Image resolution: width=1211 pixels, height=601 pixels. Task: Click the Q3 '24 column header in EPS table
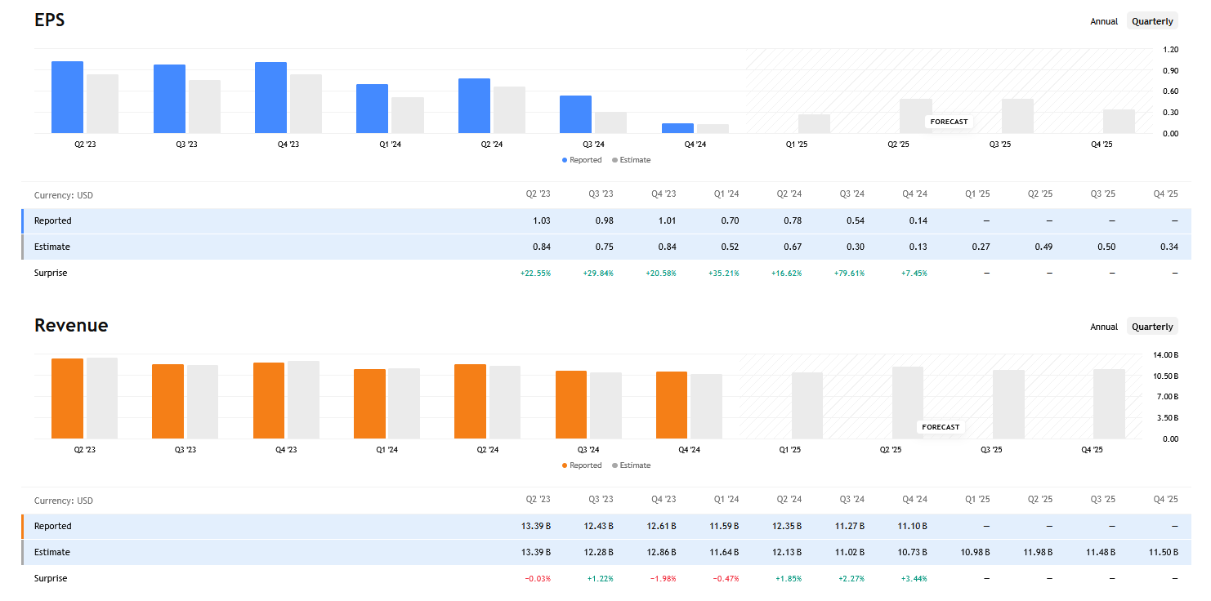point(851,194)
